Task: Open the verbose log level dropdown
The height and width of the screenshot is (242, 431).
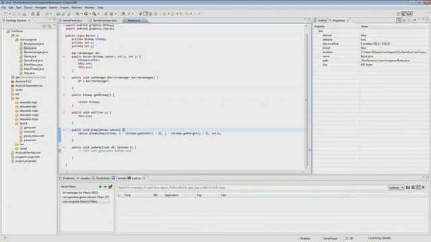Action: (x=396, y=188)
